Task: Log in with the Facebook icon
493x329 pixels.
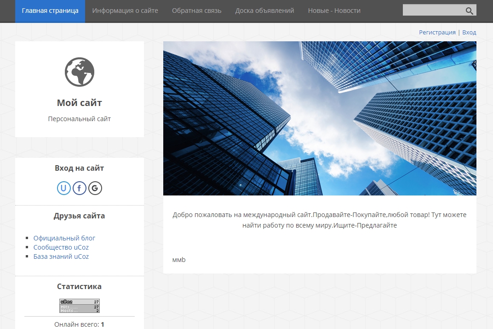Action: coord(80,188)
